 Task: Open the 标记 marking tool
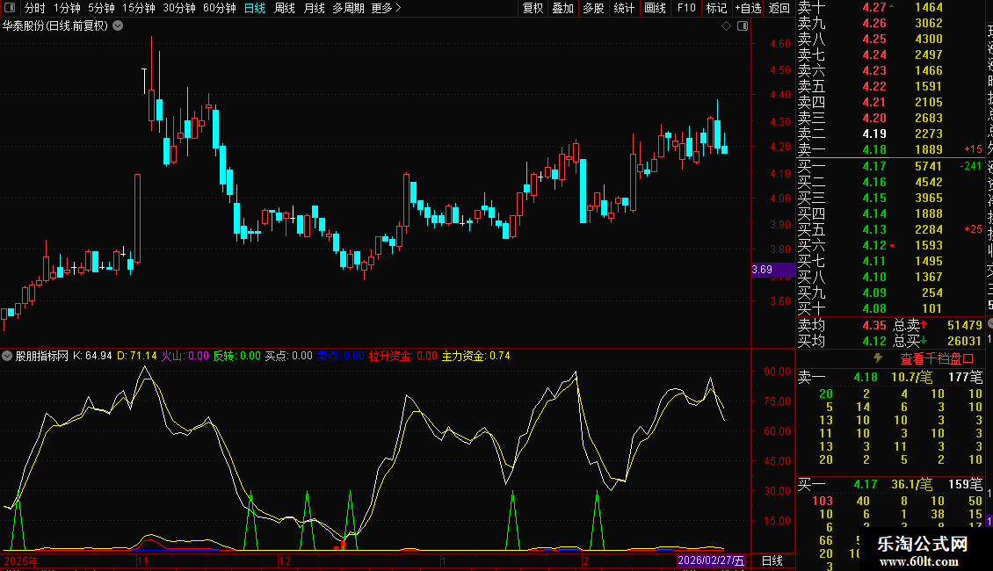pyautogui.click(x=716, y=8)
